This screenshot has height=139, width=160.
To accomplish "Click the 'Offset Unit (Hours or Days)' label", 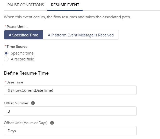I will (x=26, y=123).
